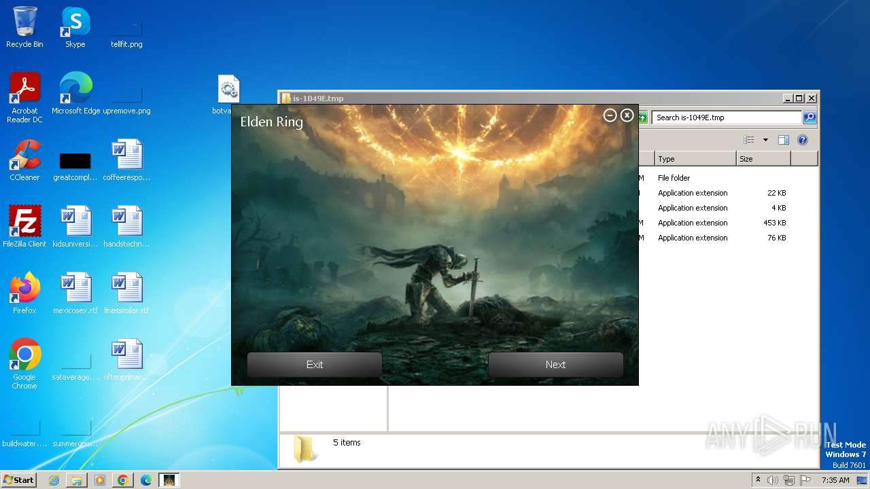Sort files by the Size column header
This screenshot has height=489, width=870.
coord(763,159)
